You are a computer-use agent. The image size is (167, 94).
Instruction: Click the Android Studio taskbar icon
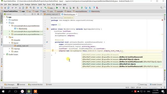[29, 91]
